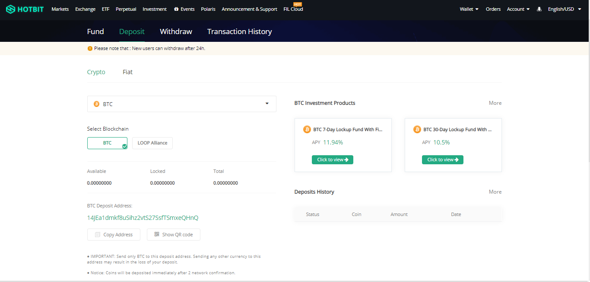Go to the ETF page
590x282 pixels.
click(x=106, y=9)
